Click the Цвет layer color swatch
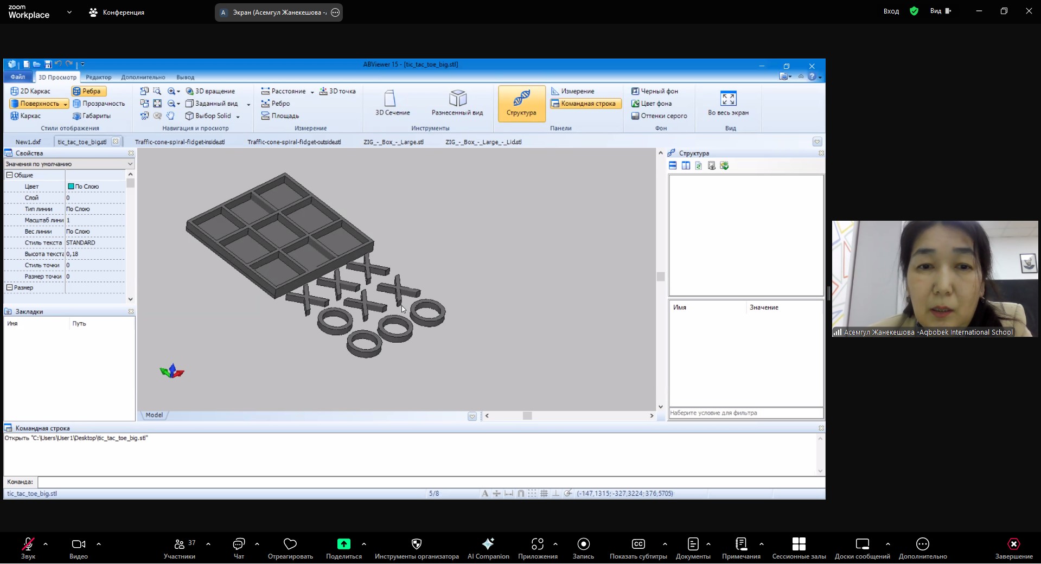This screenshot has width=1041, height=564. (x=71, y=187)
